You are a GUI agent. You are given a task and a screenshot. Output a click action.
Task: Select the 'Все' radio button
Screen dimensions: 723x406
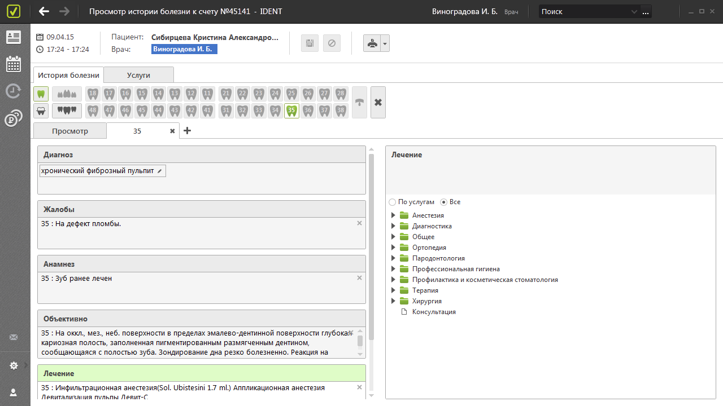coord(443,202)
